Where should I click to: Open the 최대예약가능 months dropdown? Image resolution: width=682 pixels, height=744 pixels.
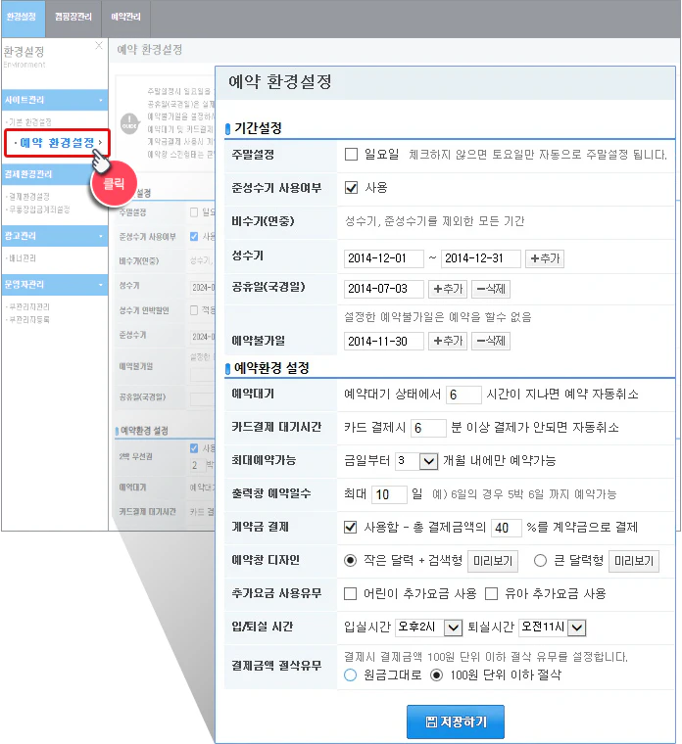point(416,461)
